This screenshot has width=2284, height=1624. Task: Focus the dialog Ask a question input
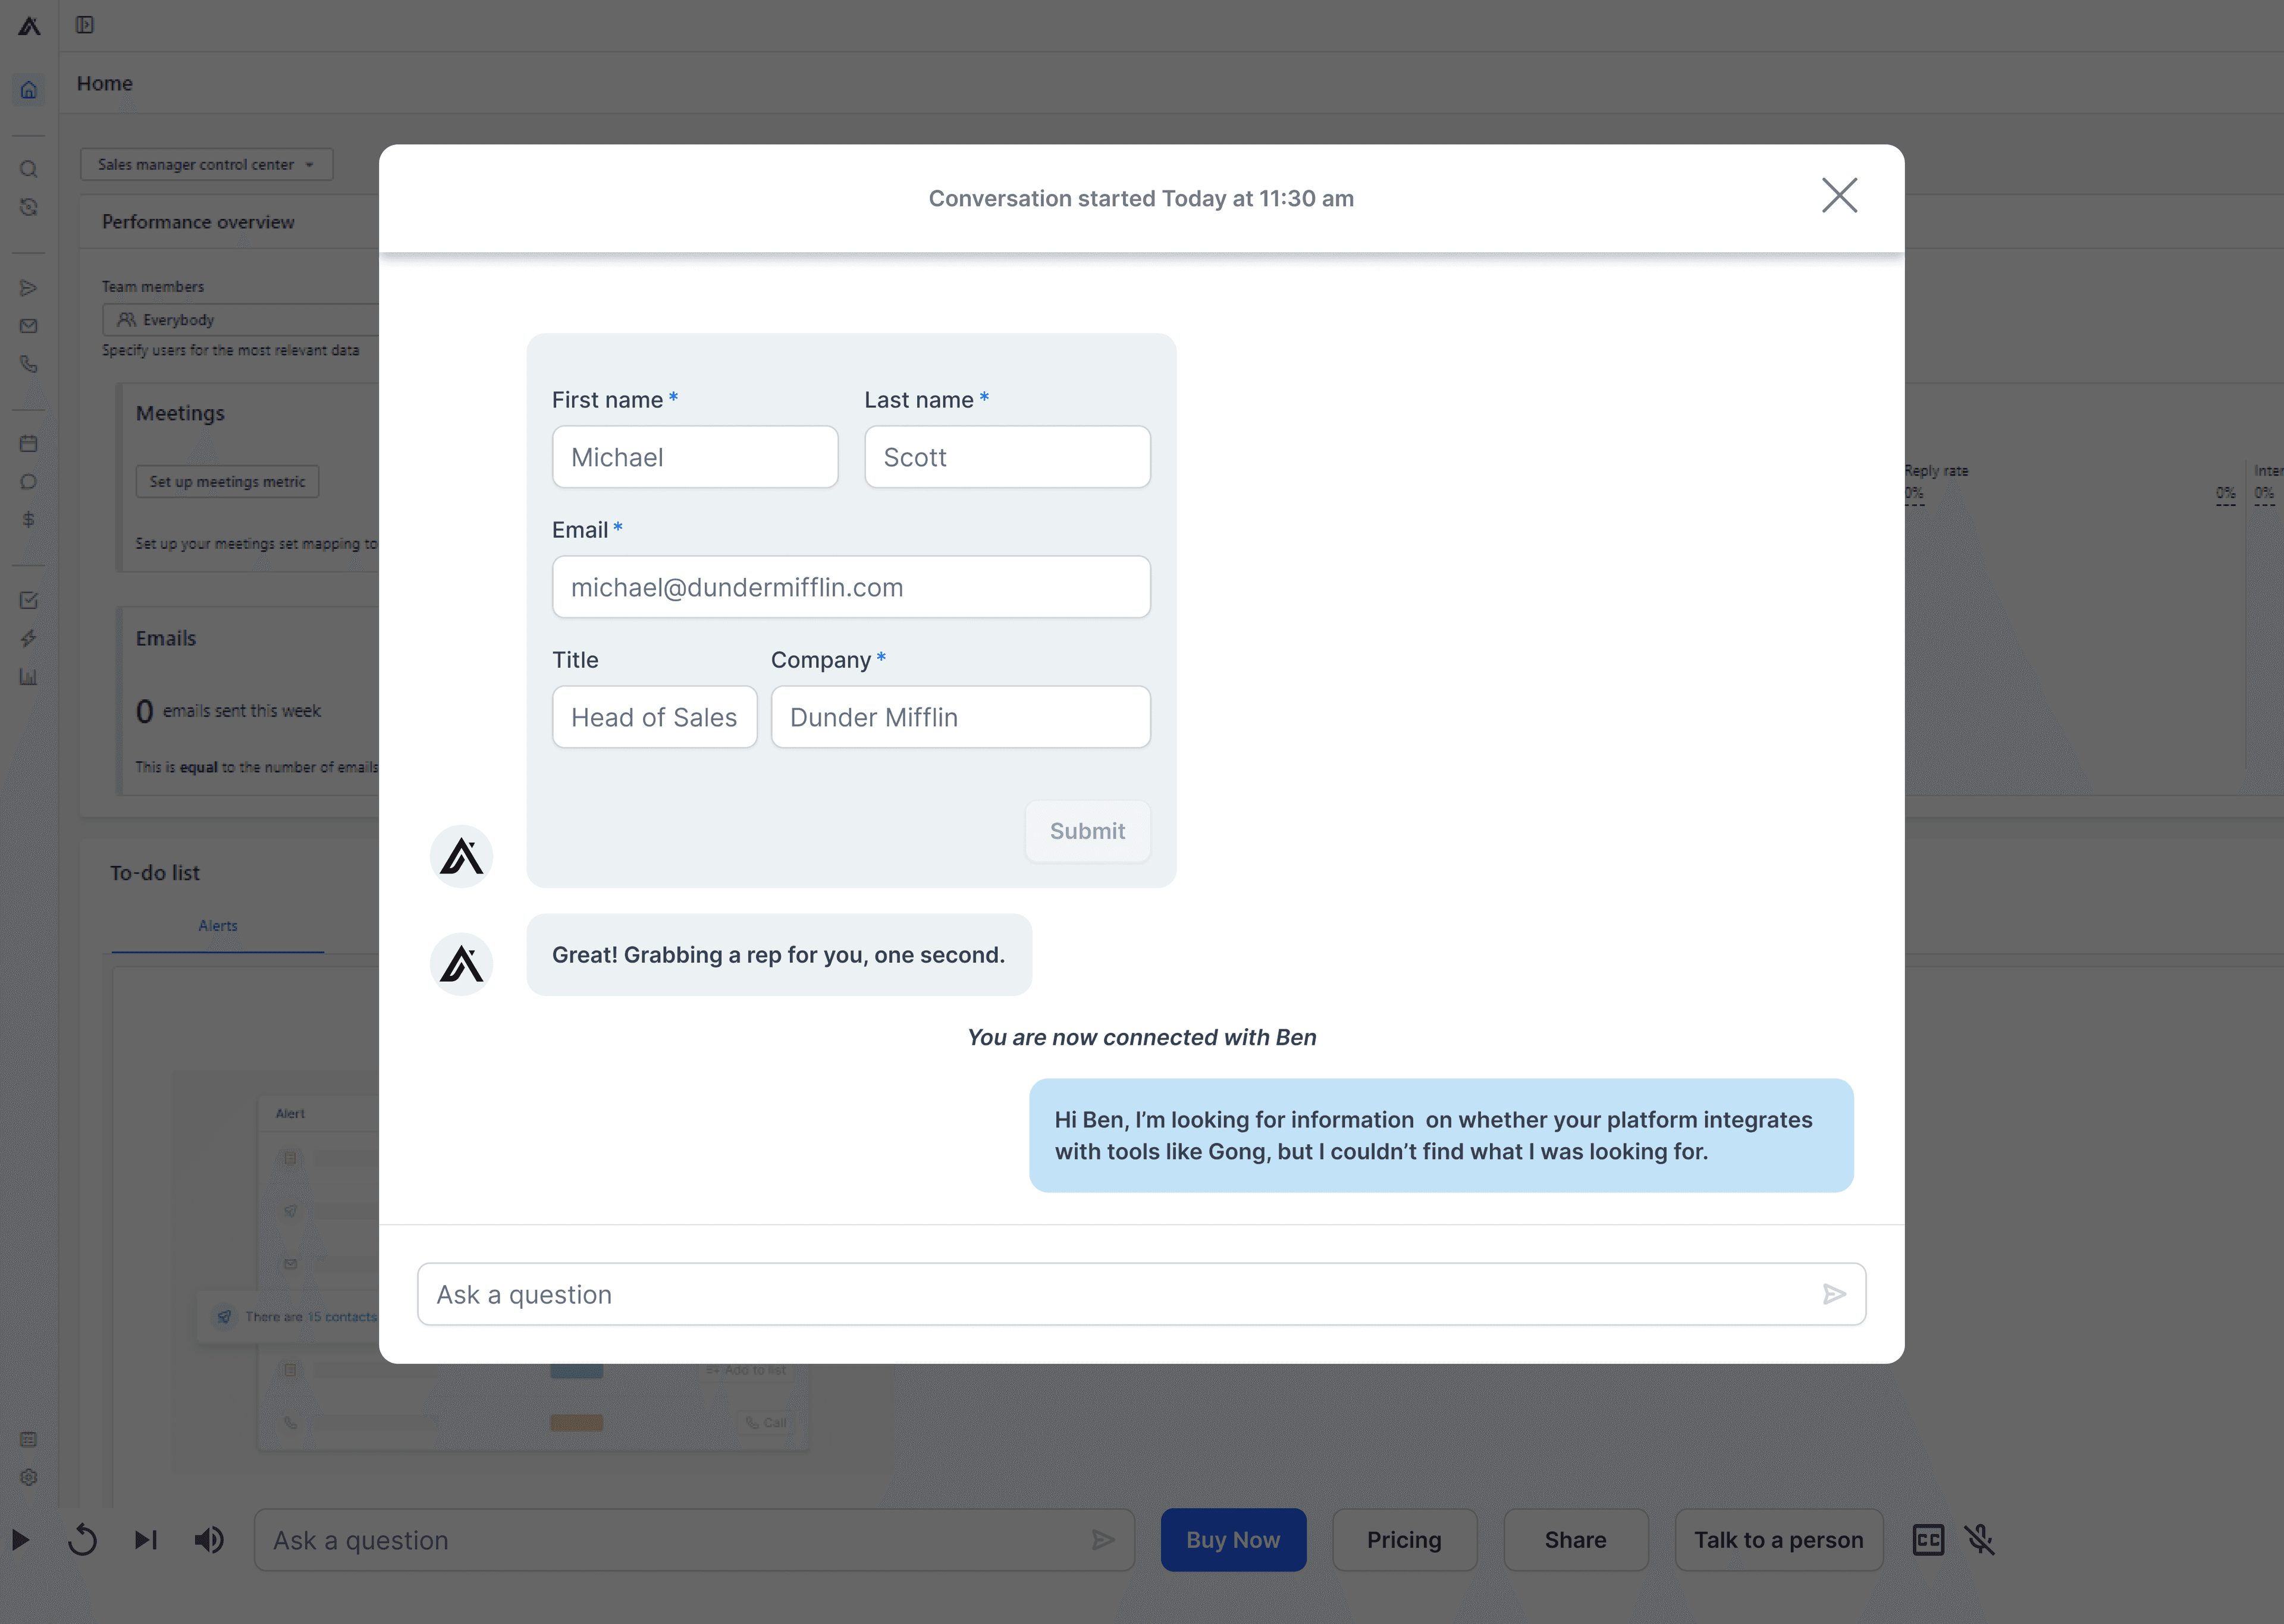(x=1141, y=1294)
